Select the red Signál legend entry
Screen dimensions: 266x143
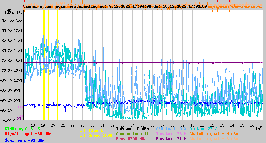pos(28,134)
